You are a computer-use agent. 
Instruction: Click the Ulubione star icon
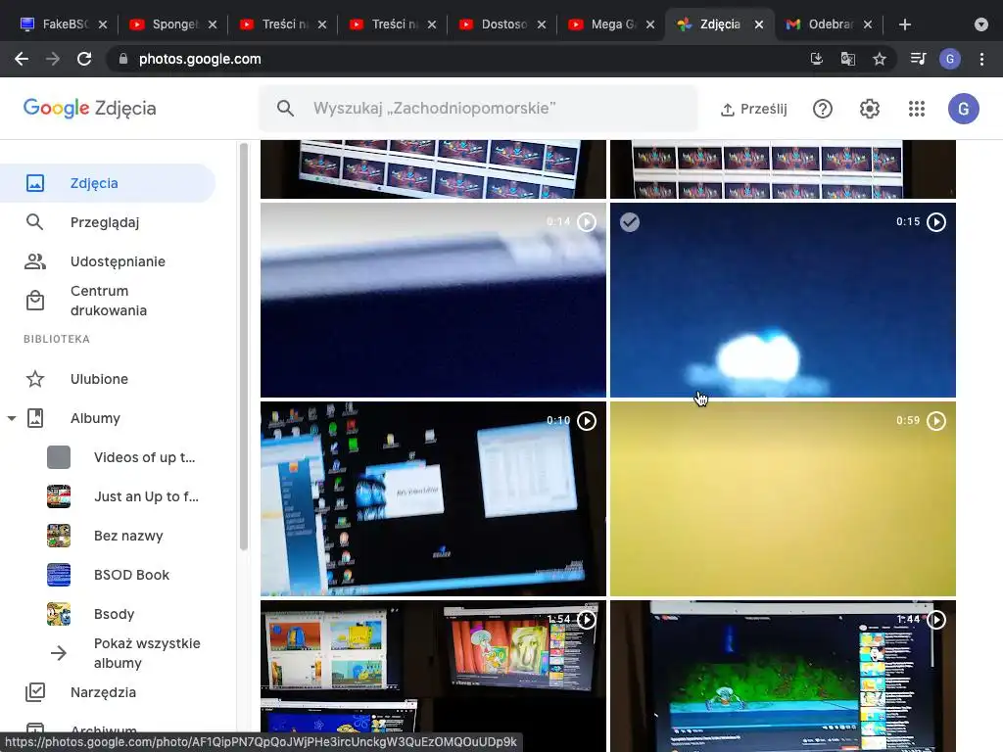(35, 379)
